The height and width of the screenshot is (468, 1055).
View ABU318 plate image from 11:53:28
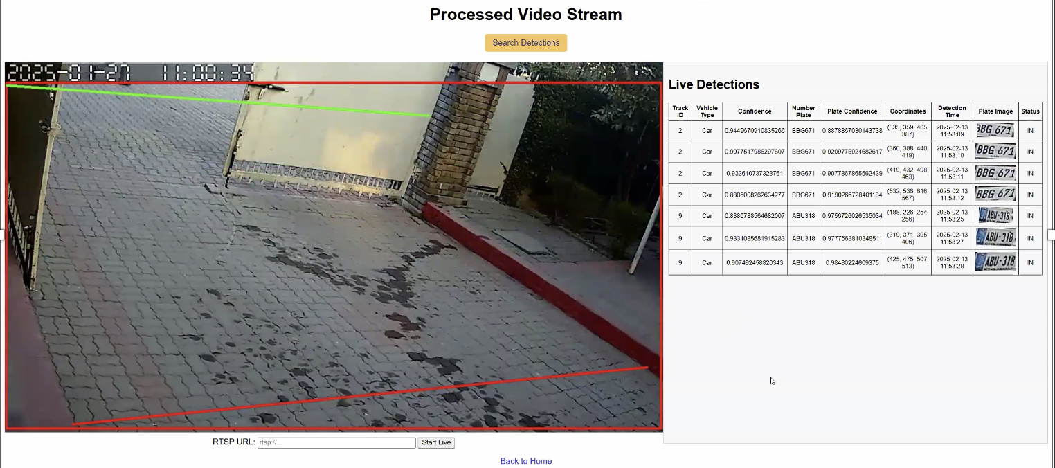995,262
